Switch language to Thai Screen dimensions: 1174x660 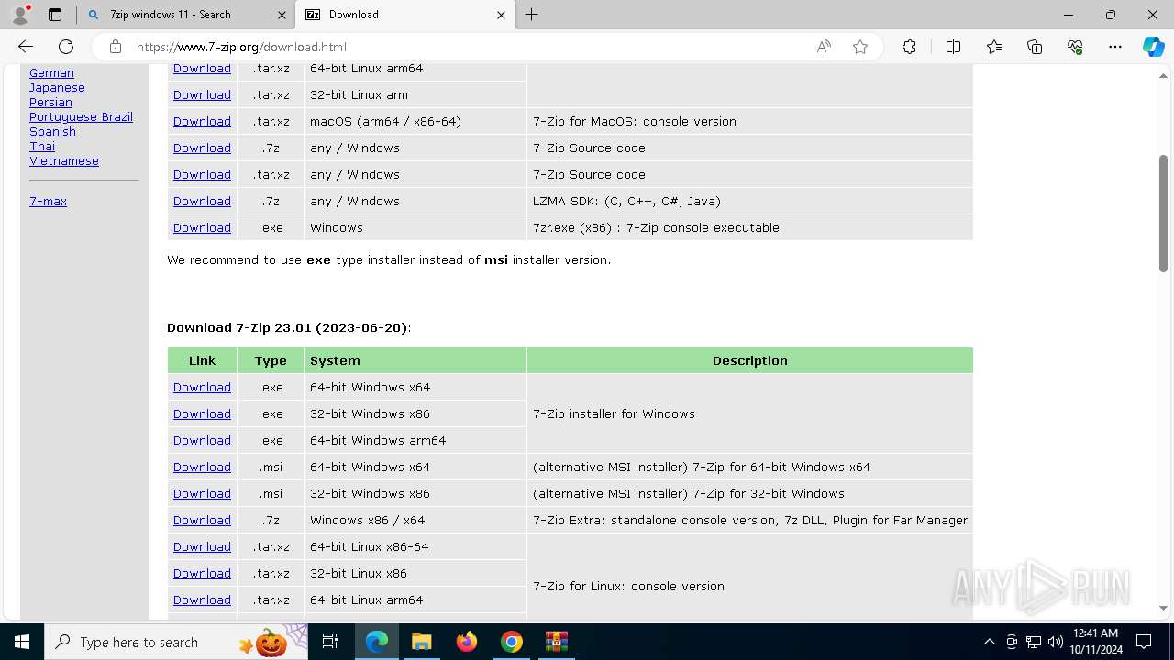click(42, 146)
